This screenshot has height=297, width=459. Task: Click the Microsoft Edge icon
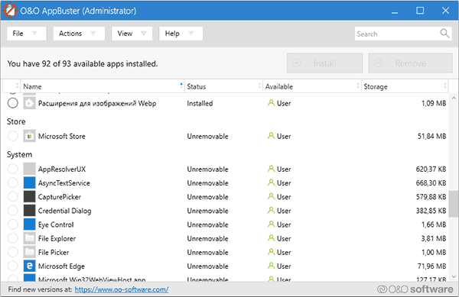pos(29,266)
